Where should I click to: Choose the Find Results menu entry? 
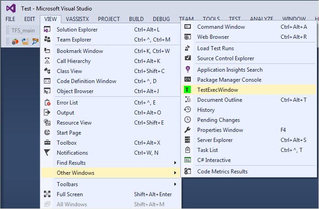tap(110, 163)
